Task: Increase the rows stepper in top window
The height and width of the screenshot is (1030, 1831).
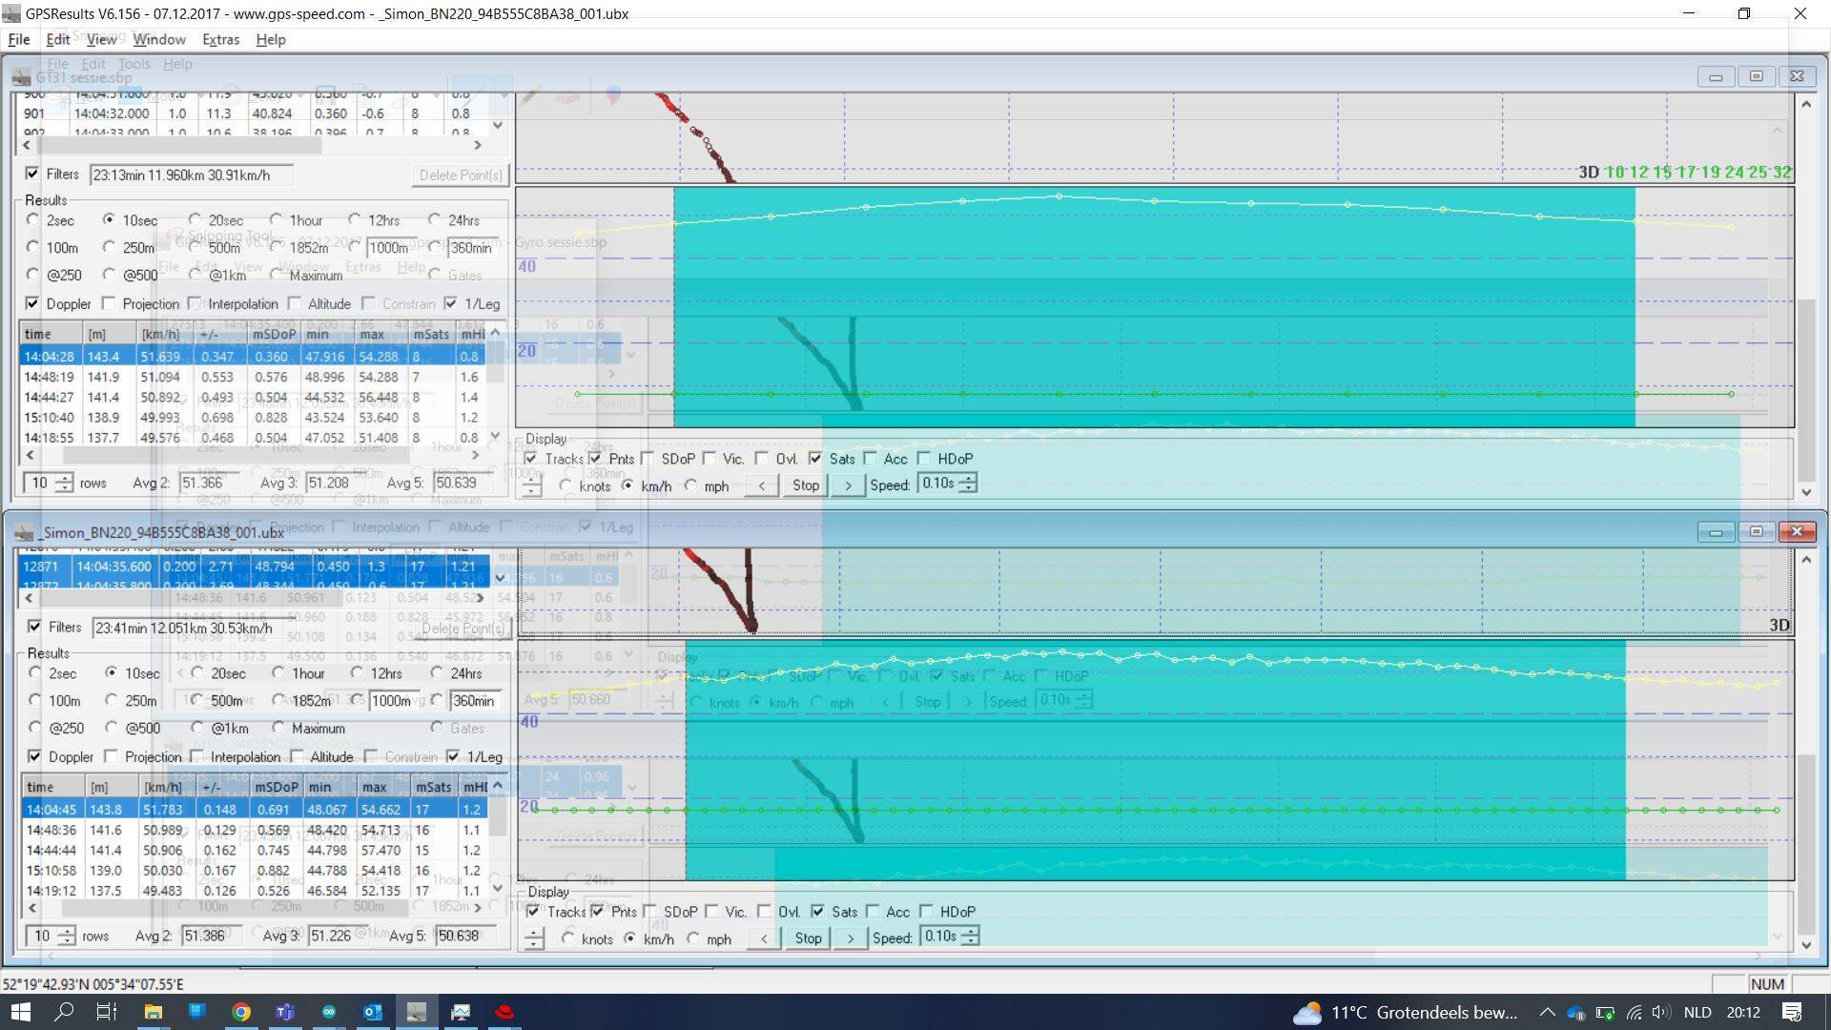Action: (64, 478)
